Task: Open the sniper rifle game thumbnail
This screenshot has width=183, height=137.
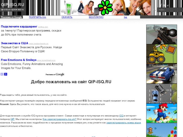Action: click(162, 34)
